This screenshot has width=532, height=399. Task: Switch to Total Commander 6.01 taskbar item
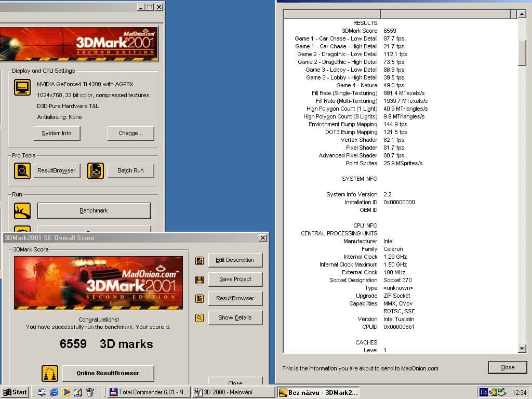(x=149, y=392)
